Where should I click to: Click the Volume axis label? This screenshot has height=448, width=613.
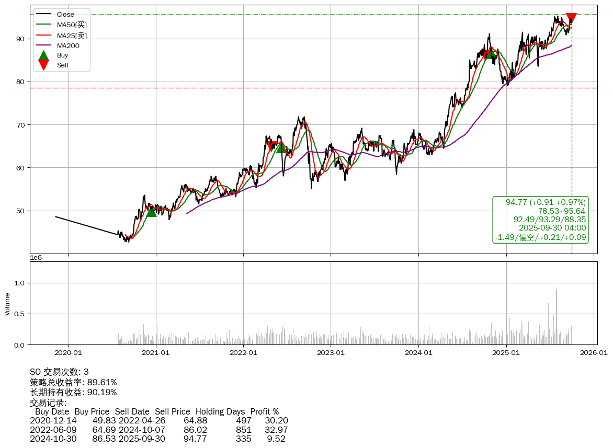pyautogui.click(x=7, y=304)
